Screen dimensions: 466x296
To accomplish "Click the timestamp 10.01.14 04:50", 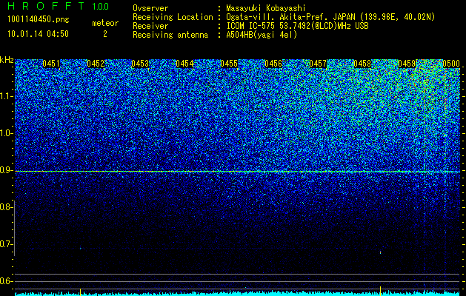I will (38, 34).
